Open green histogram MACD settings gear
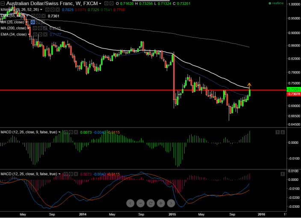Image resolution: width=301 pixels, height=218 pixels. [x=71, y=132]
